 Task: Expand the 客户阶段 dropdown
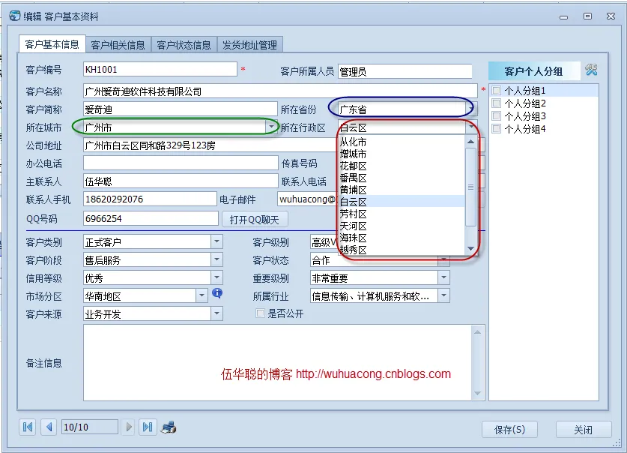(x=216, y=259)
